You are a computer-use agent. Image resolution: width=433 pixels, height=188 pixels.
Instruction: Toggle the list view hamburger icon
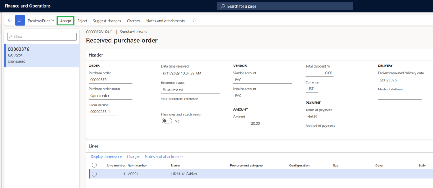20,21
